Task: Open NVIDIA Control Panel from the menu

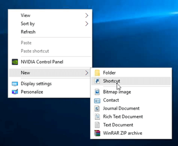Action: 50,62
